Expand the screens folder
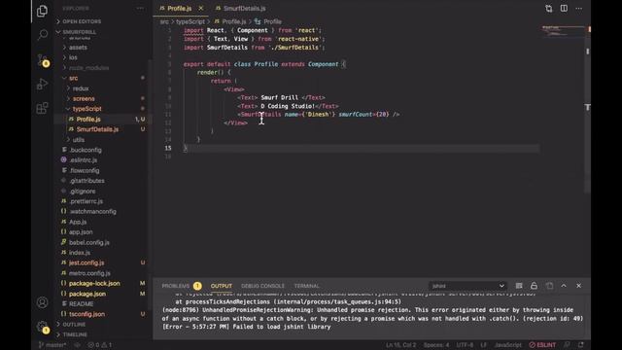 pos(84,99)
